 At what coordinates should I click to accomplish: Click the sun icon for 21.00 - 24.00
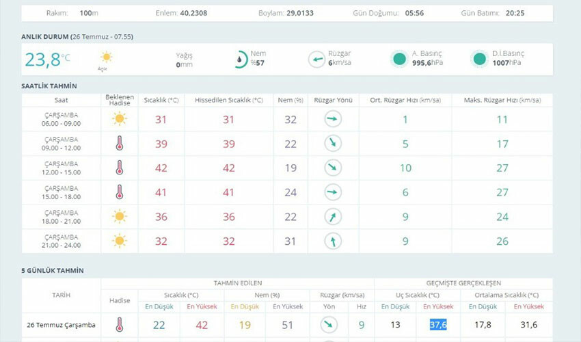pyautogui.click(x=120, y=241)
